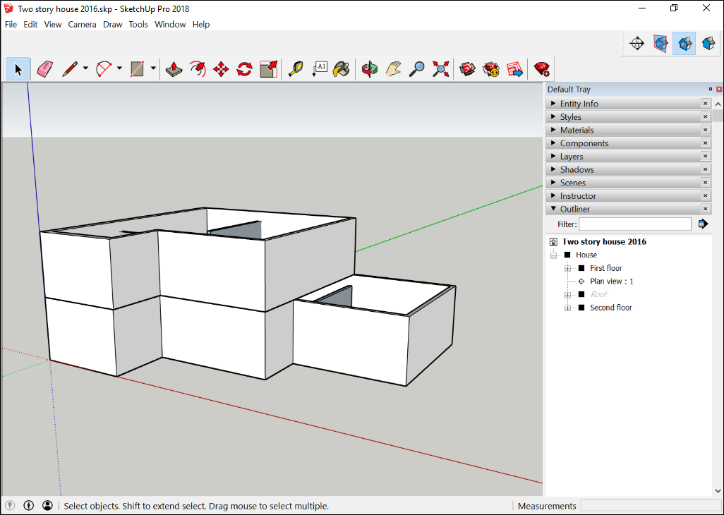
Task: Open the Edit menu
Action: point(30,25)
